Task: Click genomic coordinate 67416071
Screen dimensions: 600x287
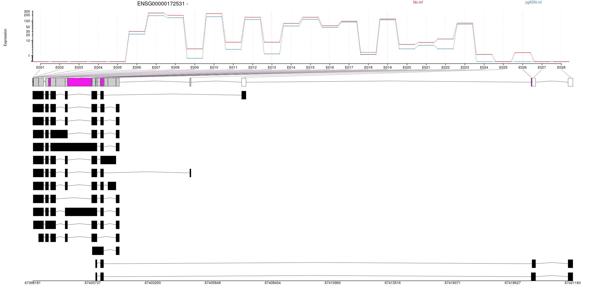Action: (452, 283)
